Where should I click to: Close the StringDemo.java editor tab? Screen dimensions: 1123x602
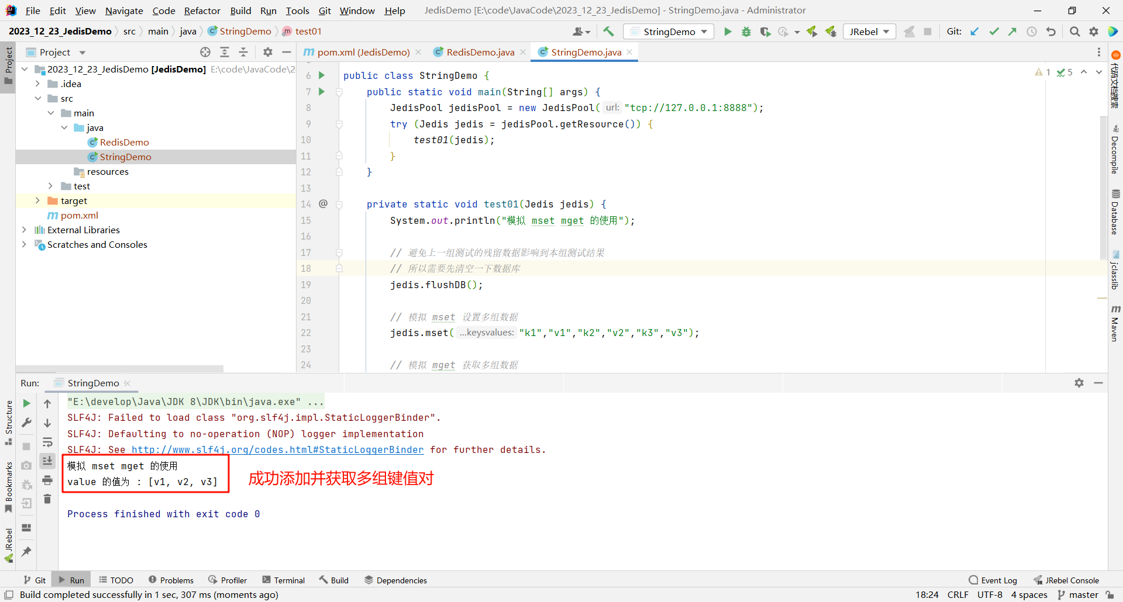[630, 52]
